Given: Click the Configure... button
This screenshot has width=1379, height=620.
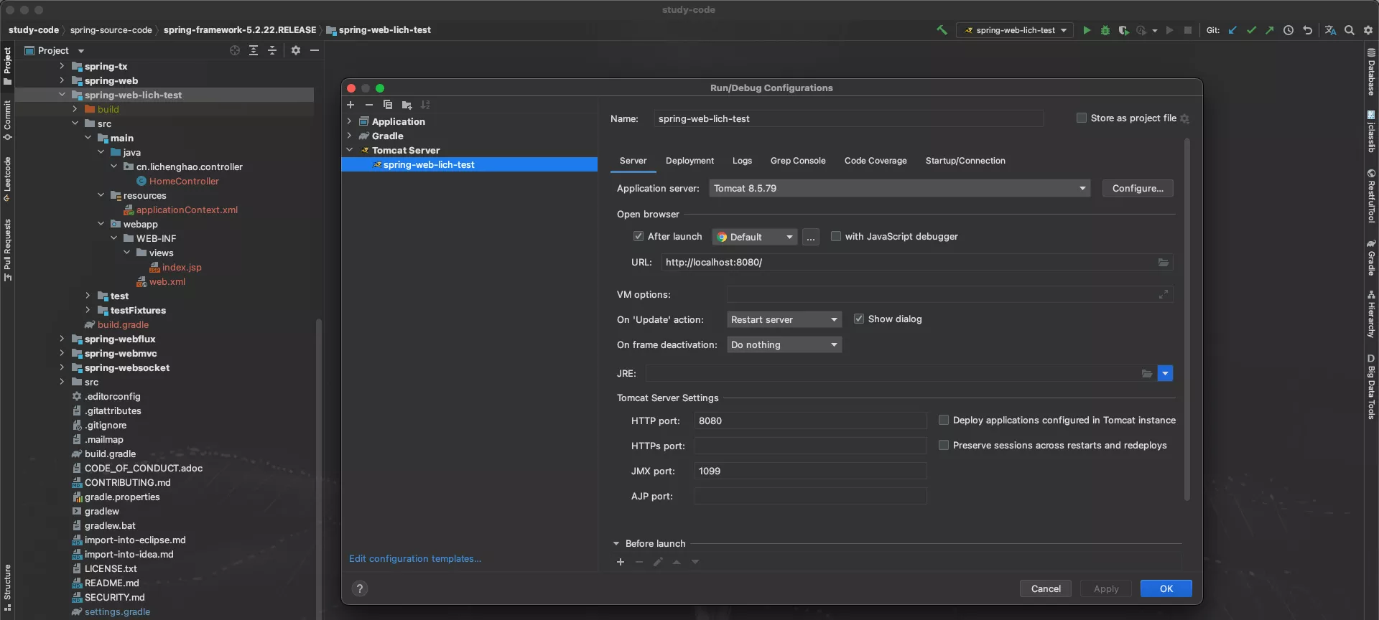Looking at the screenshot, I should click(x=1138, y=188).
